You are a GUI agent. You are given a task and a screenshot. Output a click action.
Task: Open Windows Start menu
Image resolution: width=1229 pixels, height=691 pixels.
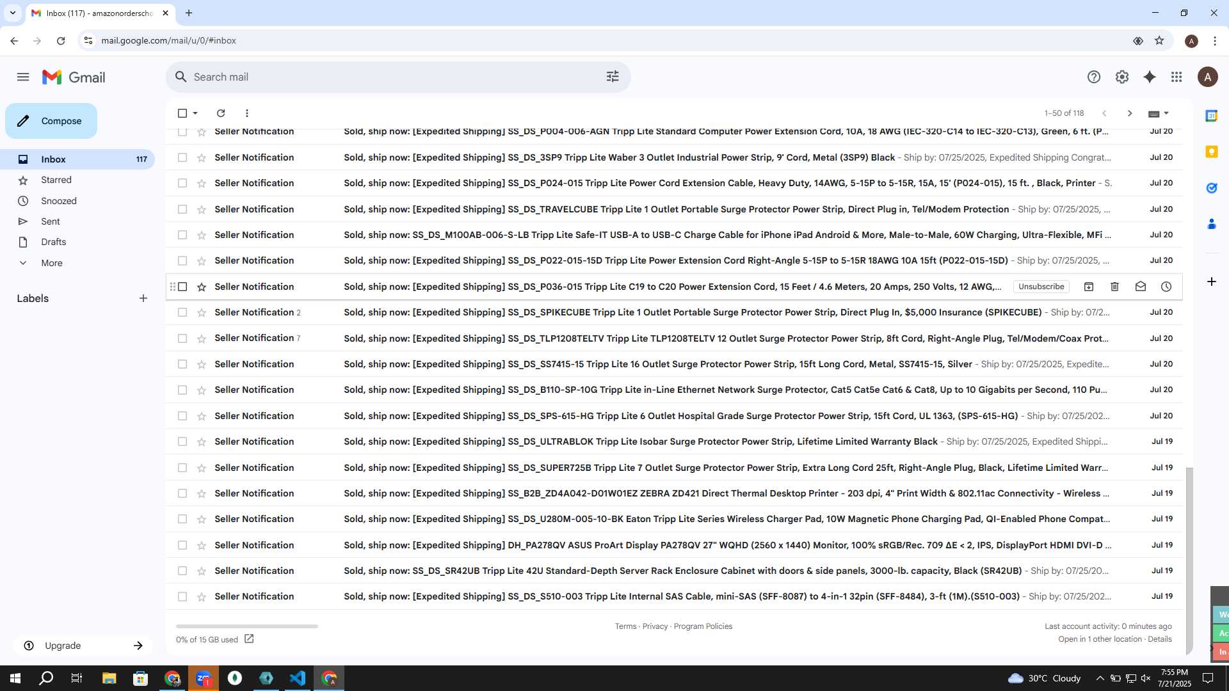tap(15, 678)
